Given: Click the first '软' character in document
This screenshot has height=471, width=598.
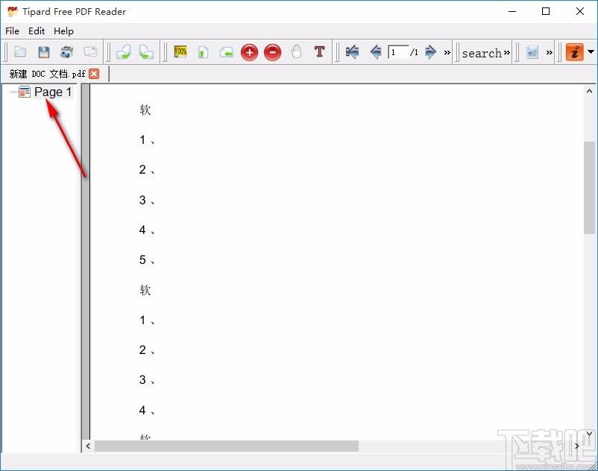Looking at the screenshot, I should coord(145,110).
